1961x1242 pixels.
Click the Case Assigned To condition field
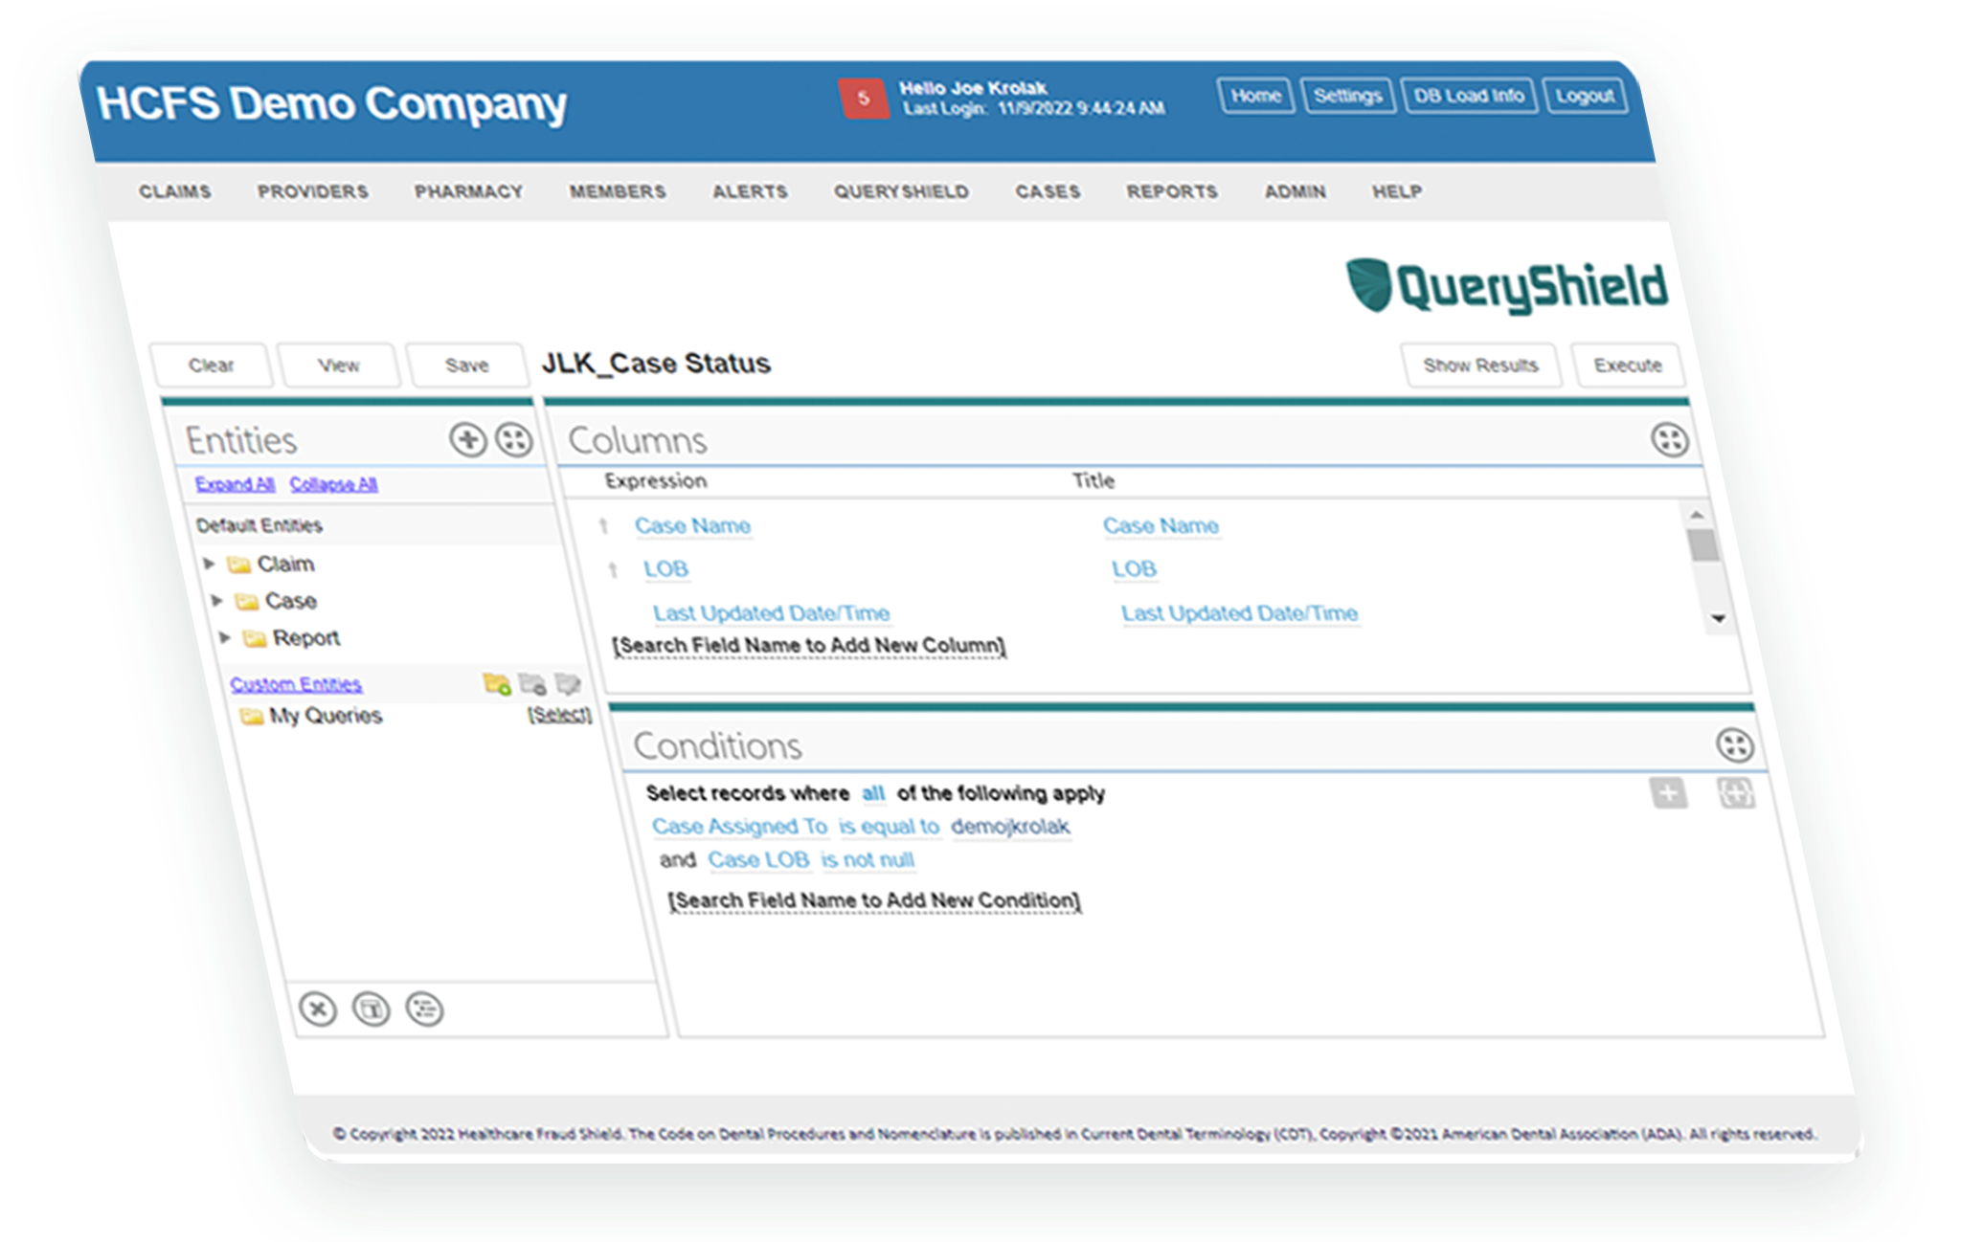pos(739,826)
